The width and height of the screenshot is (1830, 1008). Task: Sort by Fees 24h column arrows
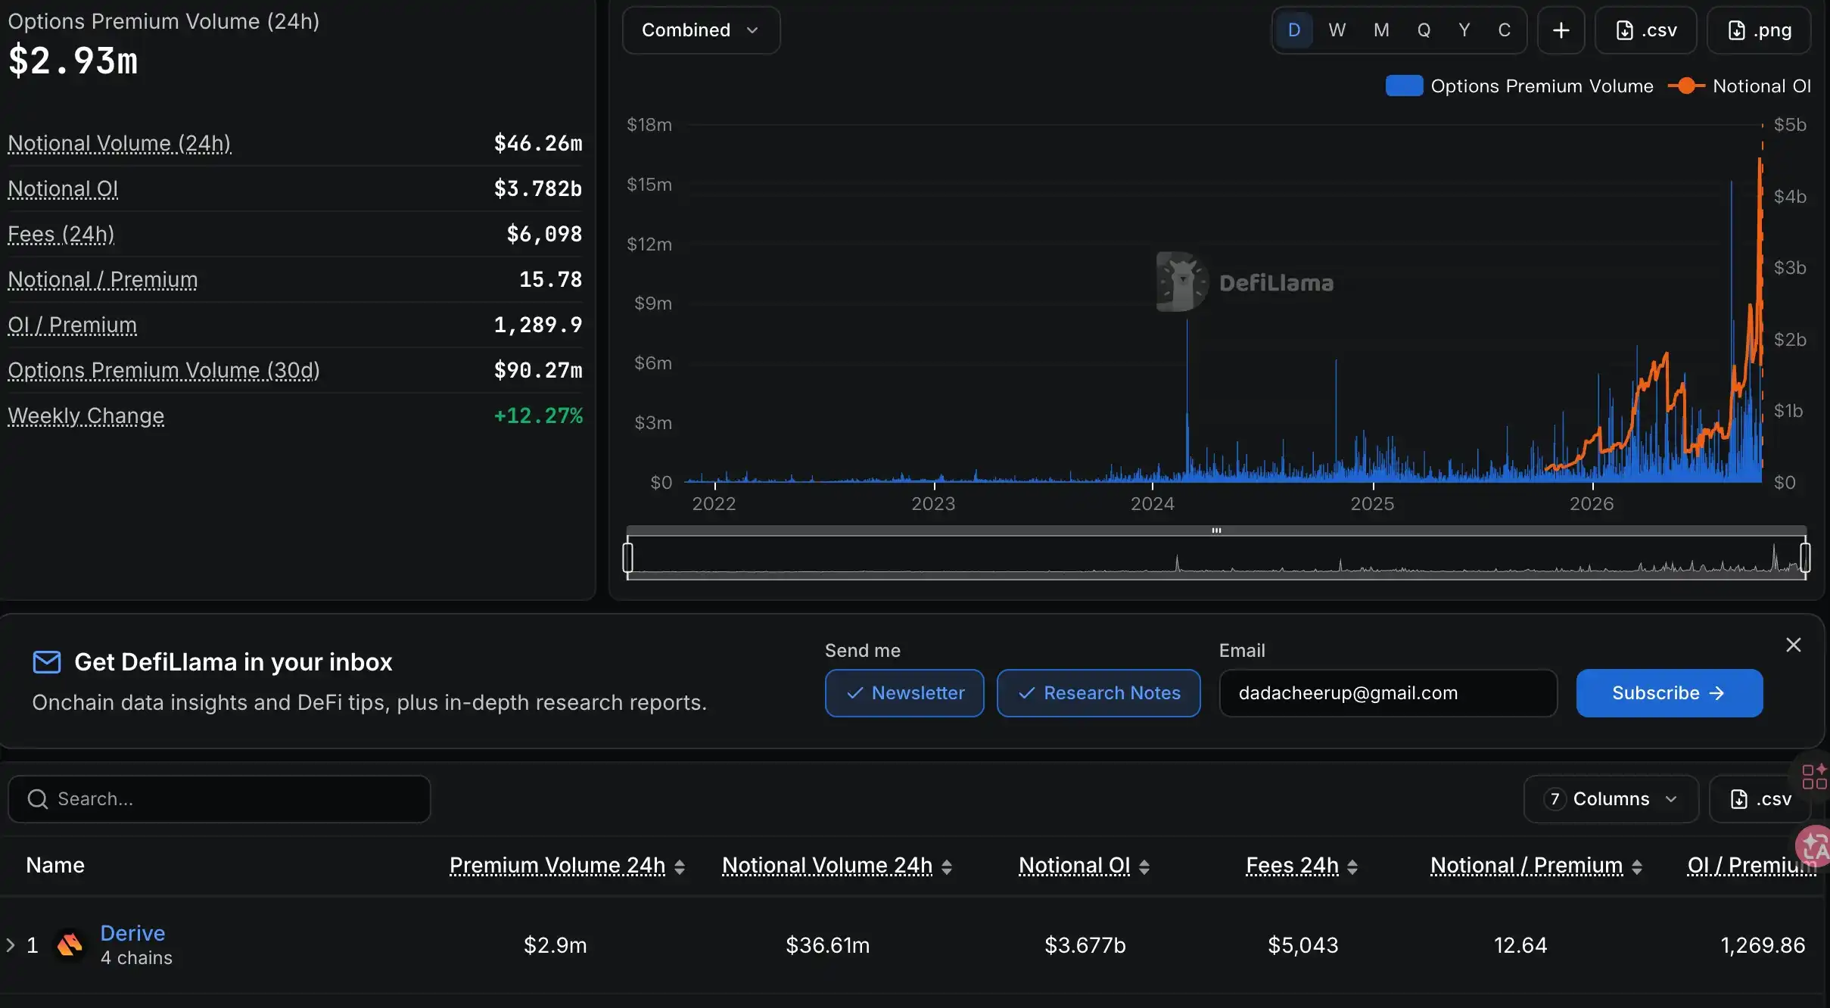click(x=1352, y=866)
